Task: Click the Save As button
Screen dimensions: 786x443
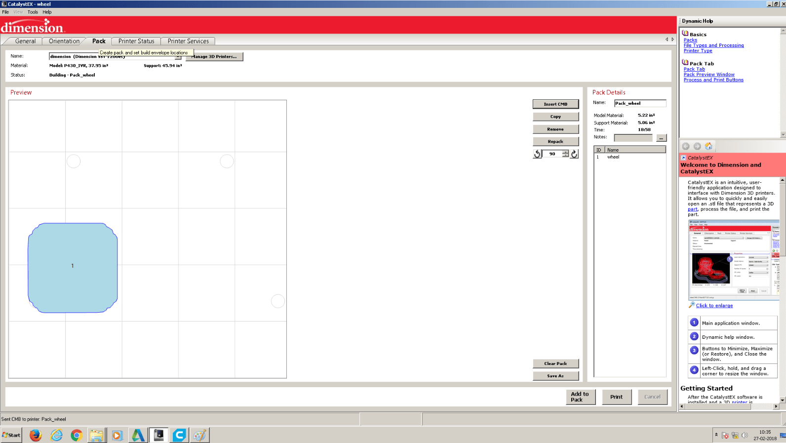Action: click(555, 376)
